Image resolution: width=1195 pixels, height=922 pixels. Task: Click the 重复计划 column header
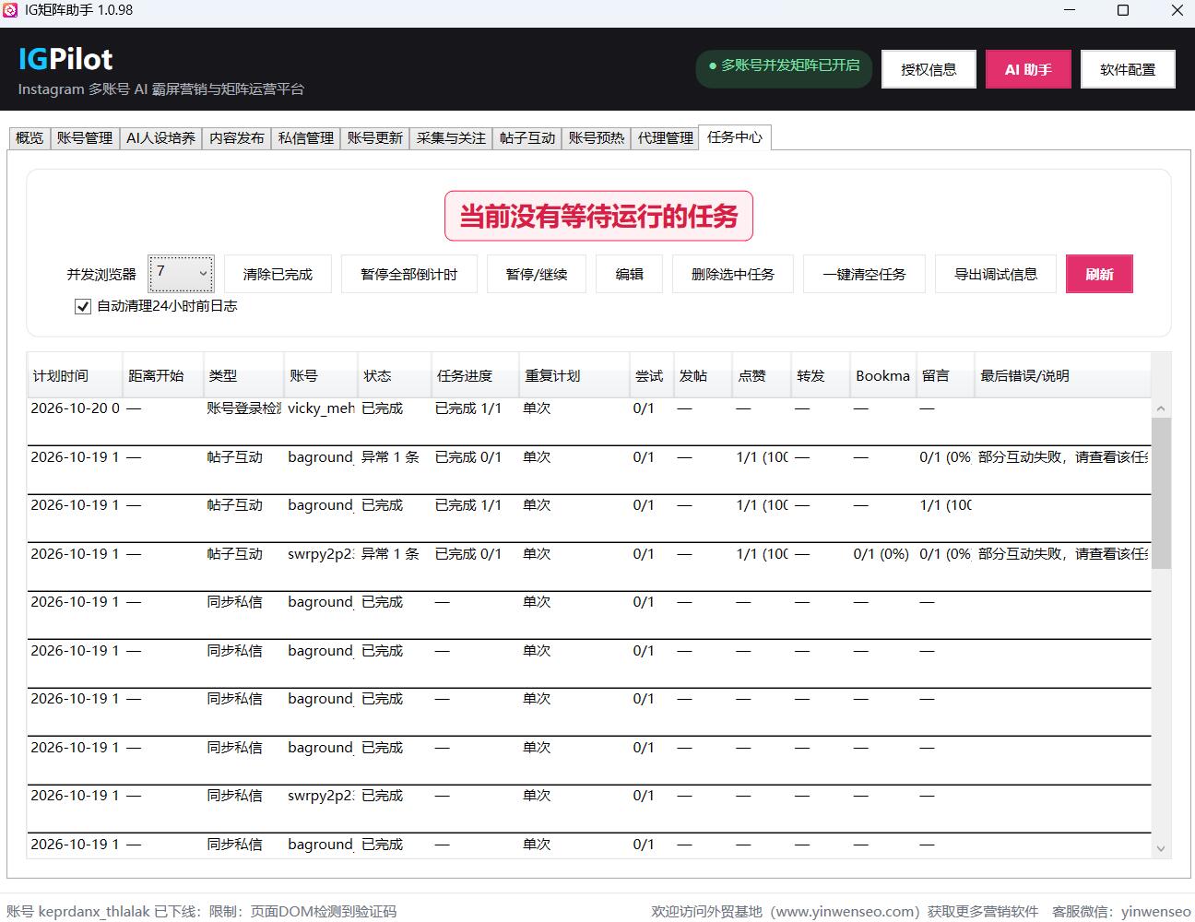click(574, 375)
